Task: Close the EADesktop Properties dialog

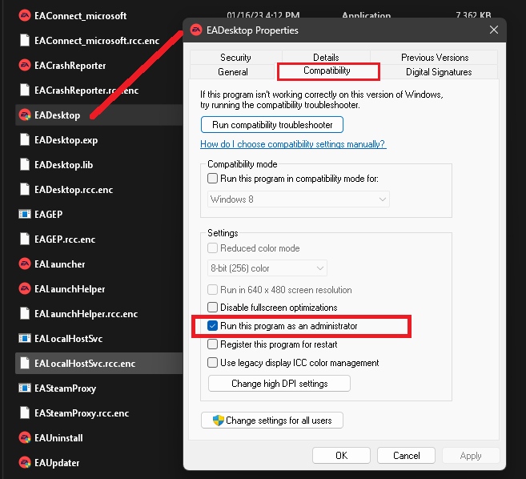Action: [x=493, y=30]
